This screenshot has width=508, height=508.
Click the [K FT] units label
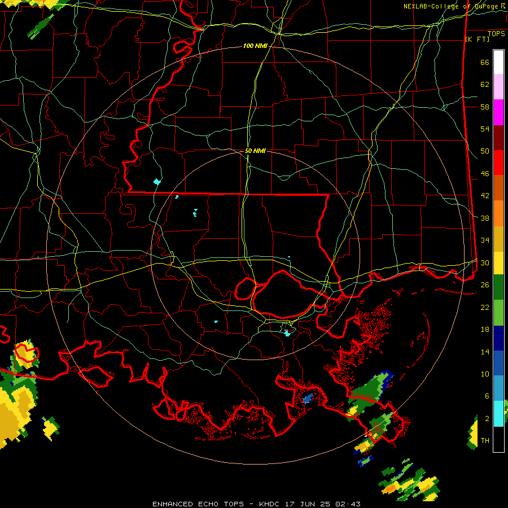[477, 39]
